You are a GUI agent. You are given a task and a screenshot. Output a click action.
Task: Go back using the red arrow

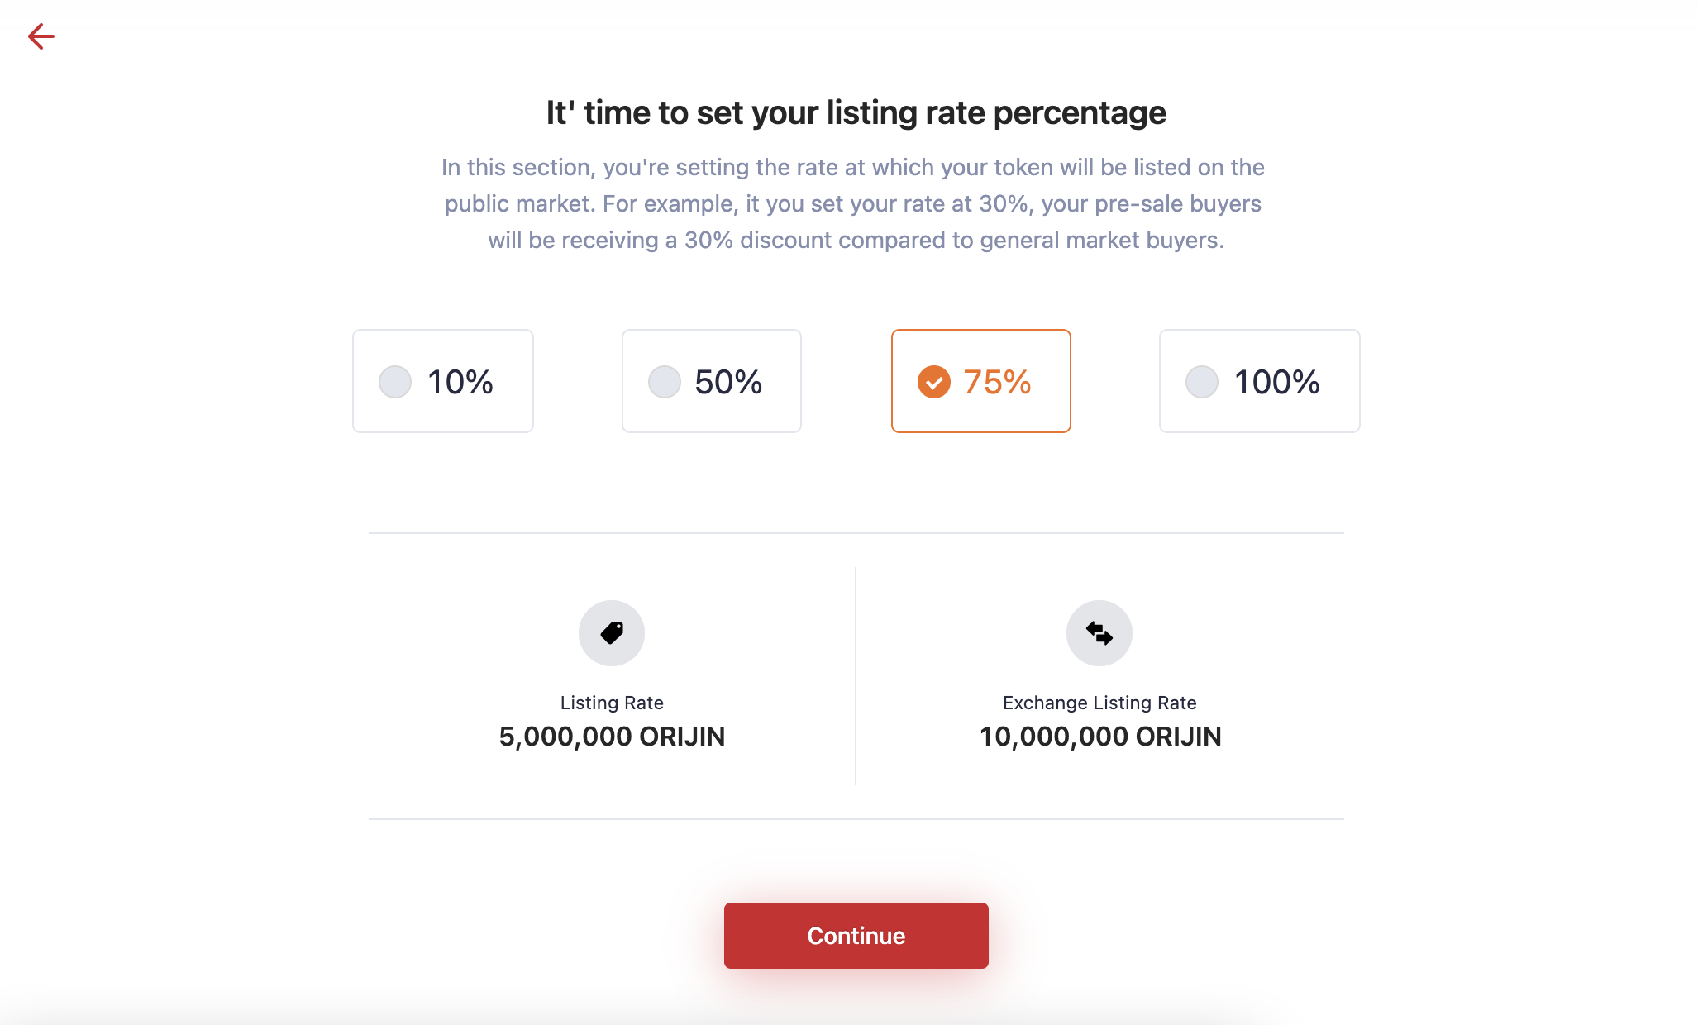point(41,36)
